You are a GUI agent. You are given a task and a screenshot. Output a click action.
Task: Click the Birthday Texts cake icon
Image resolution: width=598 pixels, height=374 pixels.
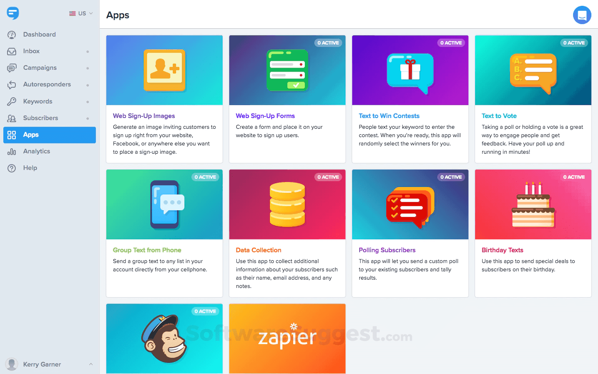point(533,204)
